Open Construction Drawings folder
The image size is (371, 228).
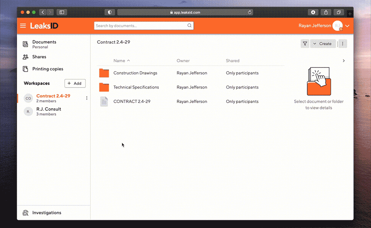click(135, 73)
